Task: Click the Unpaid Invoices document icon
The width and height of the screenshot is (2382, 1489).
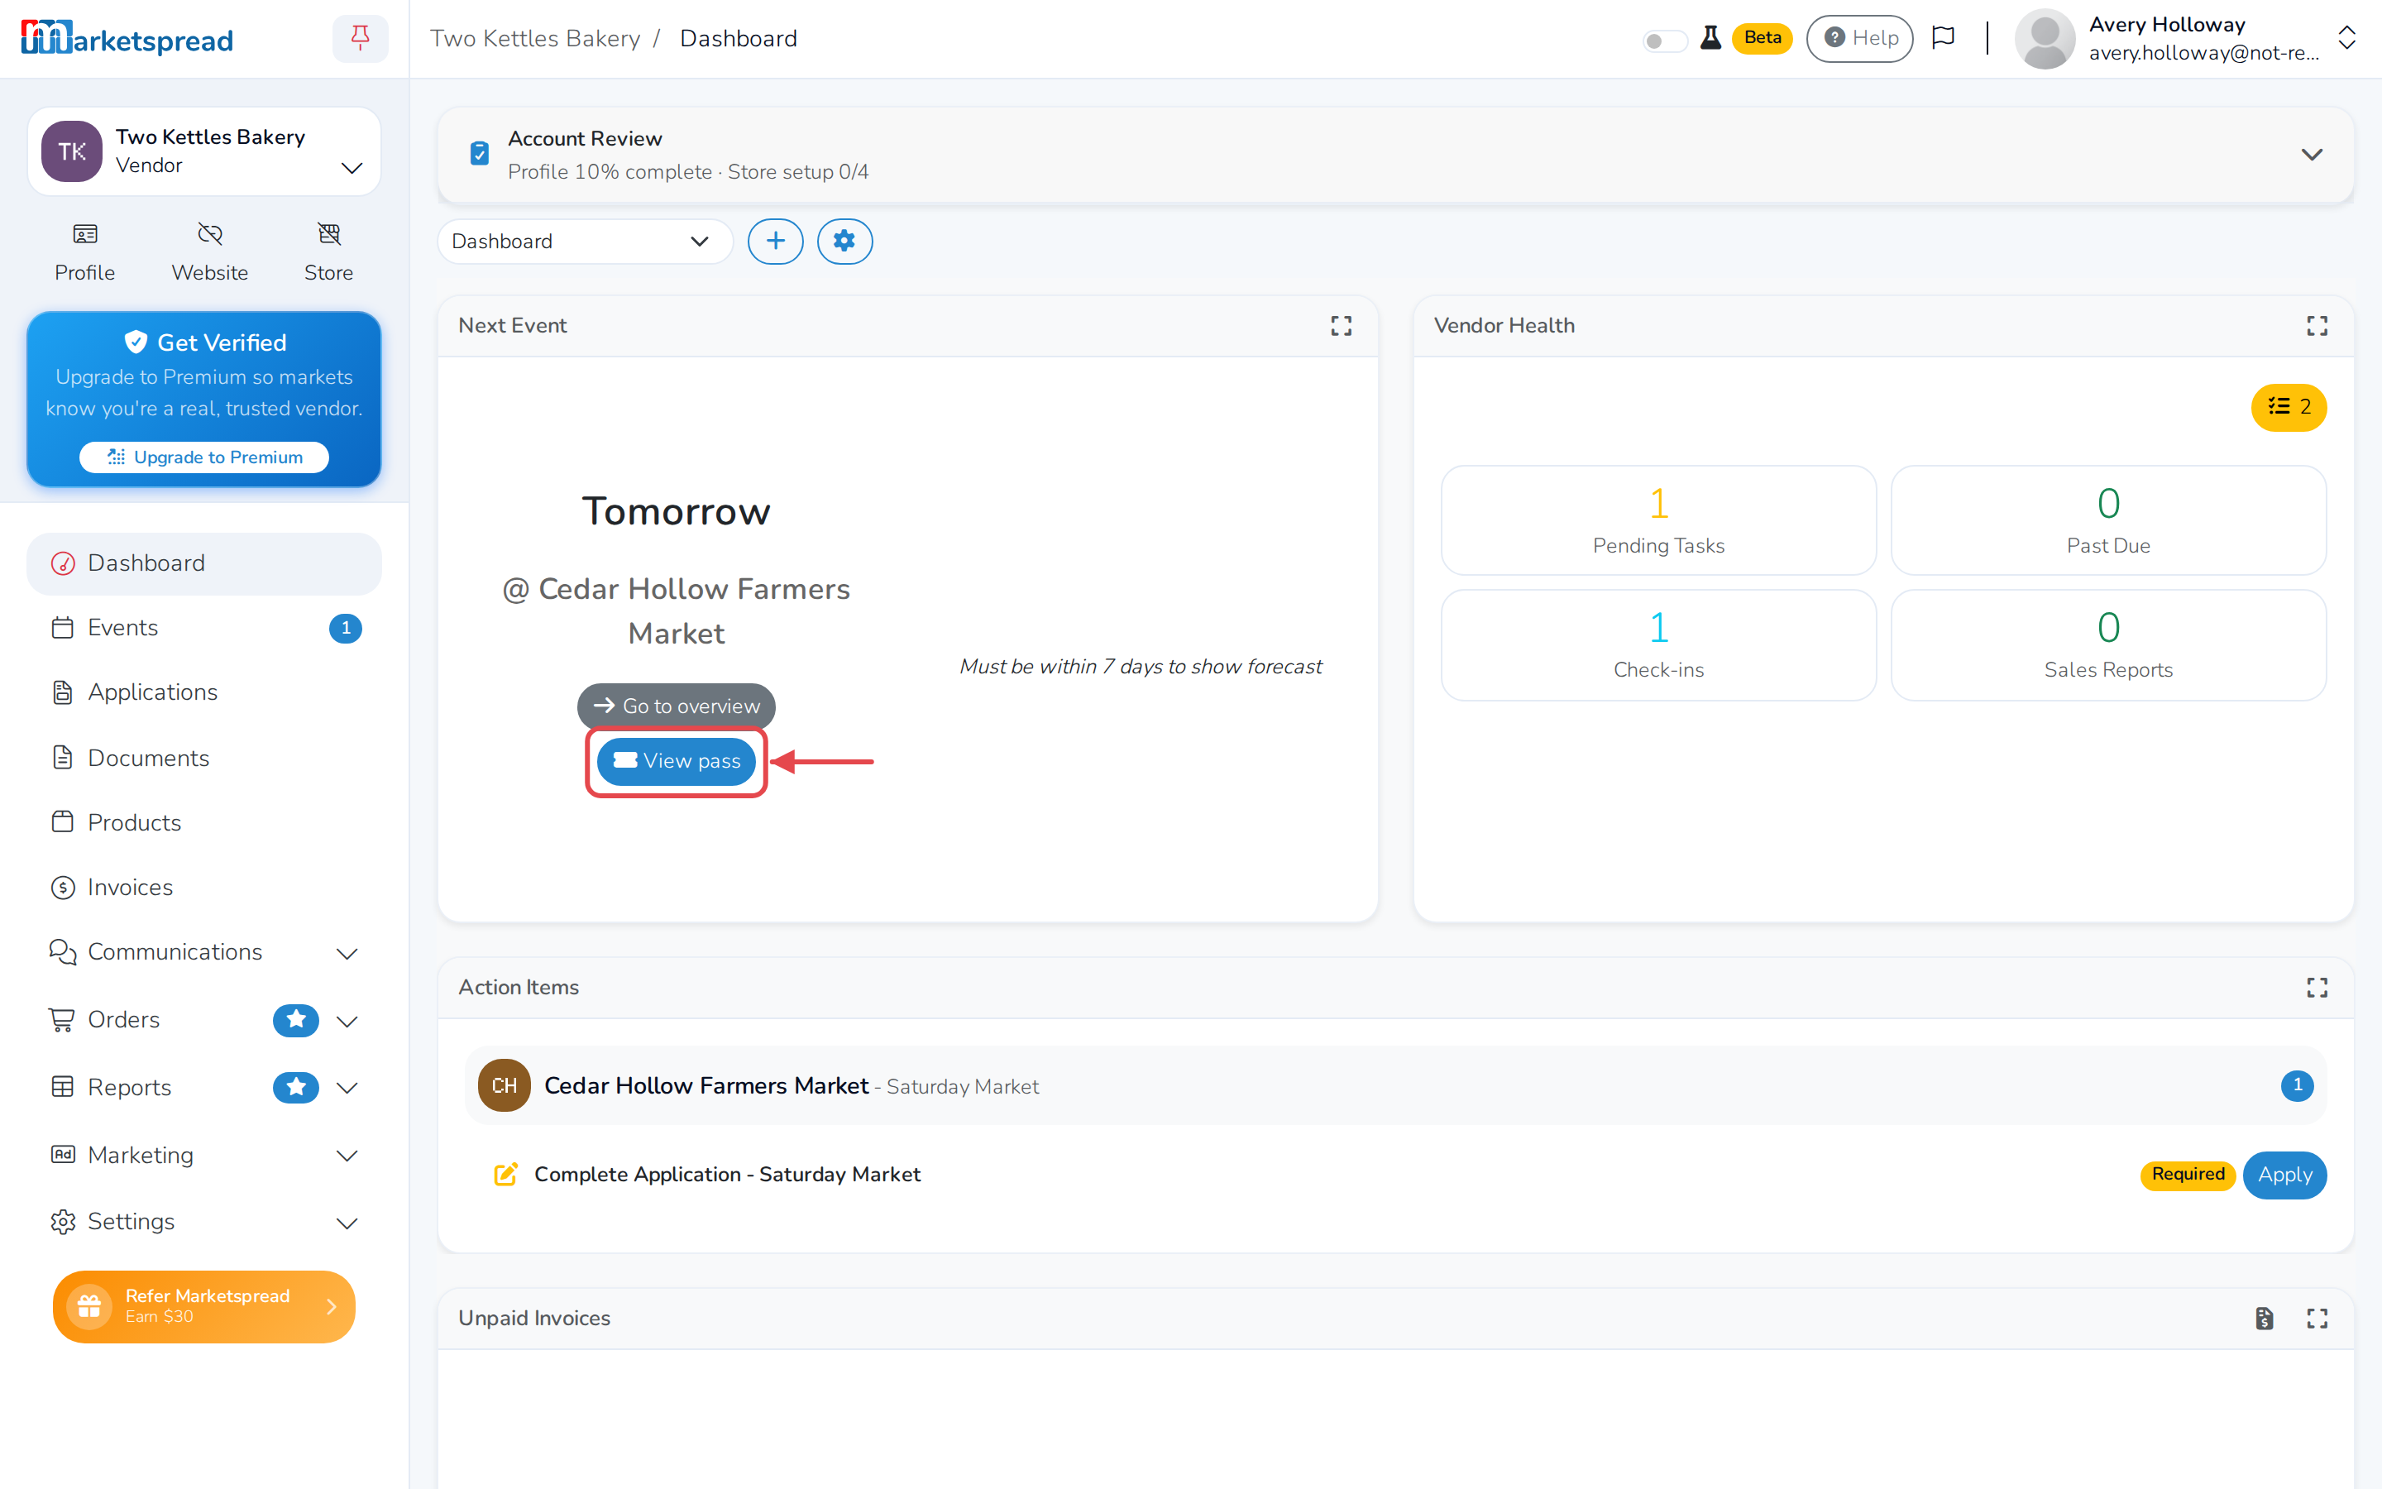Action: [2264, 1319]
